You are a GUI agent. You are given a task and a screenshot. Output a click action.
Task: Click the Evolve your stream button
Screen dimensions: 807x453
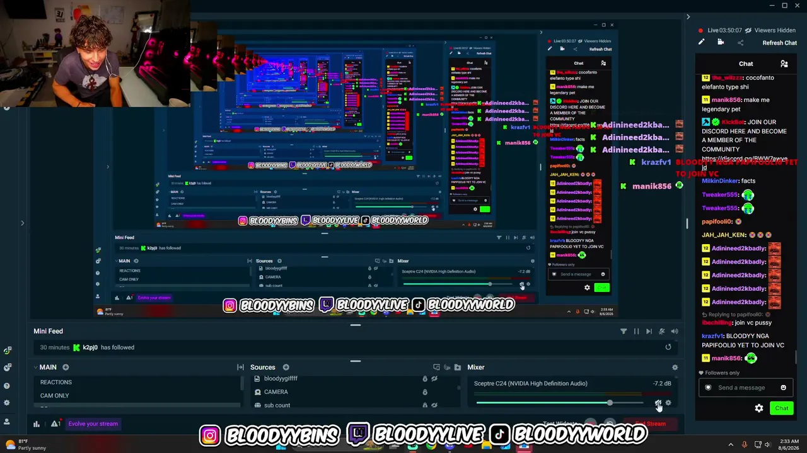click(x=93, y=423)
